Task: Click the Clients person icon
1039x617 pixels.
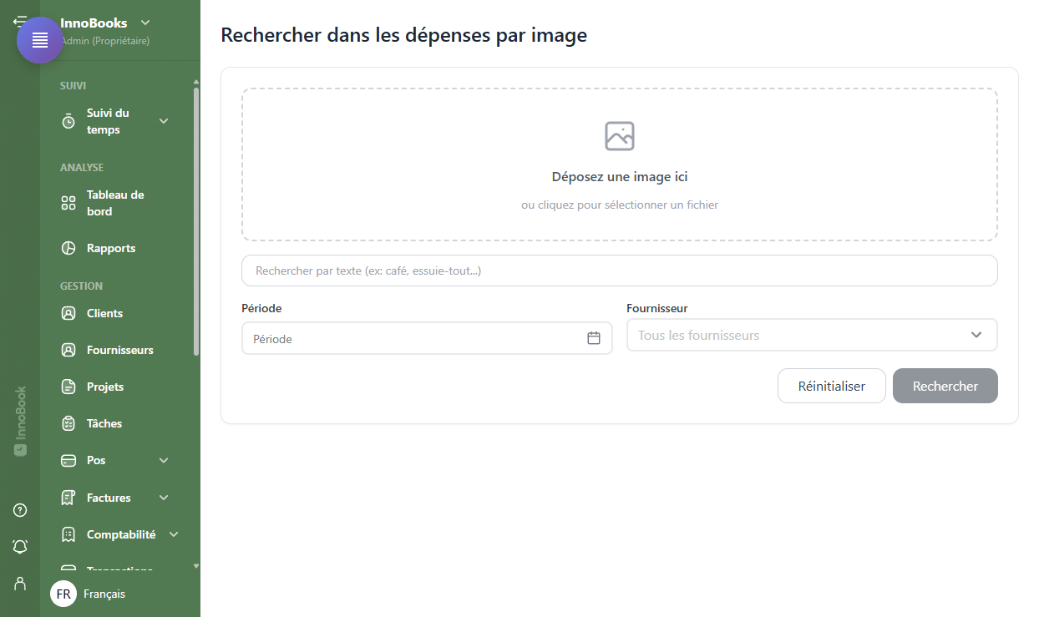Action: coord(68,313)
